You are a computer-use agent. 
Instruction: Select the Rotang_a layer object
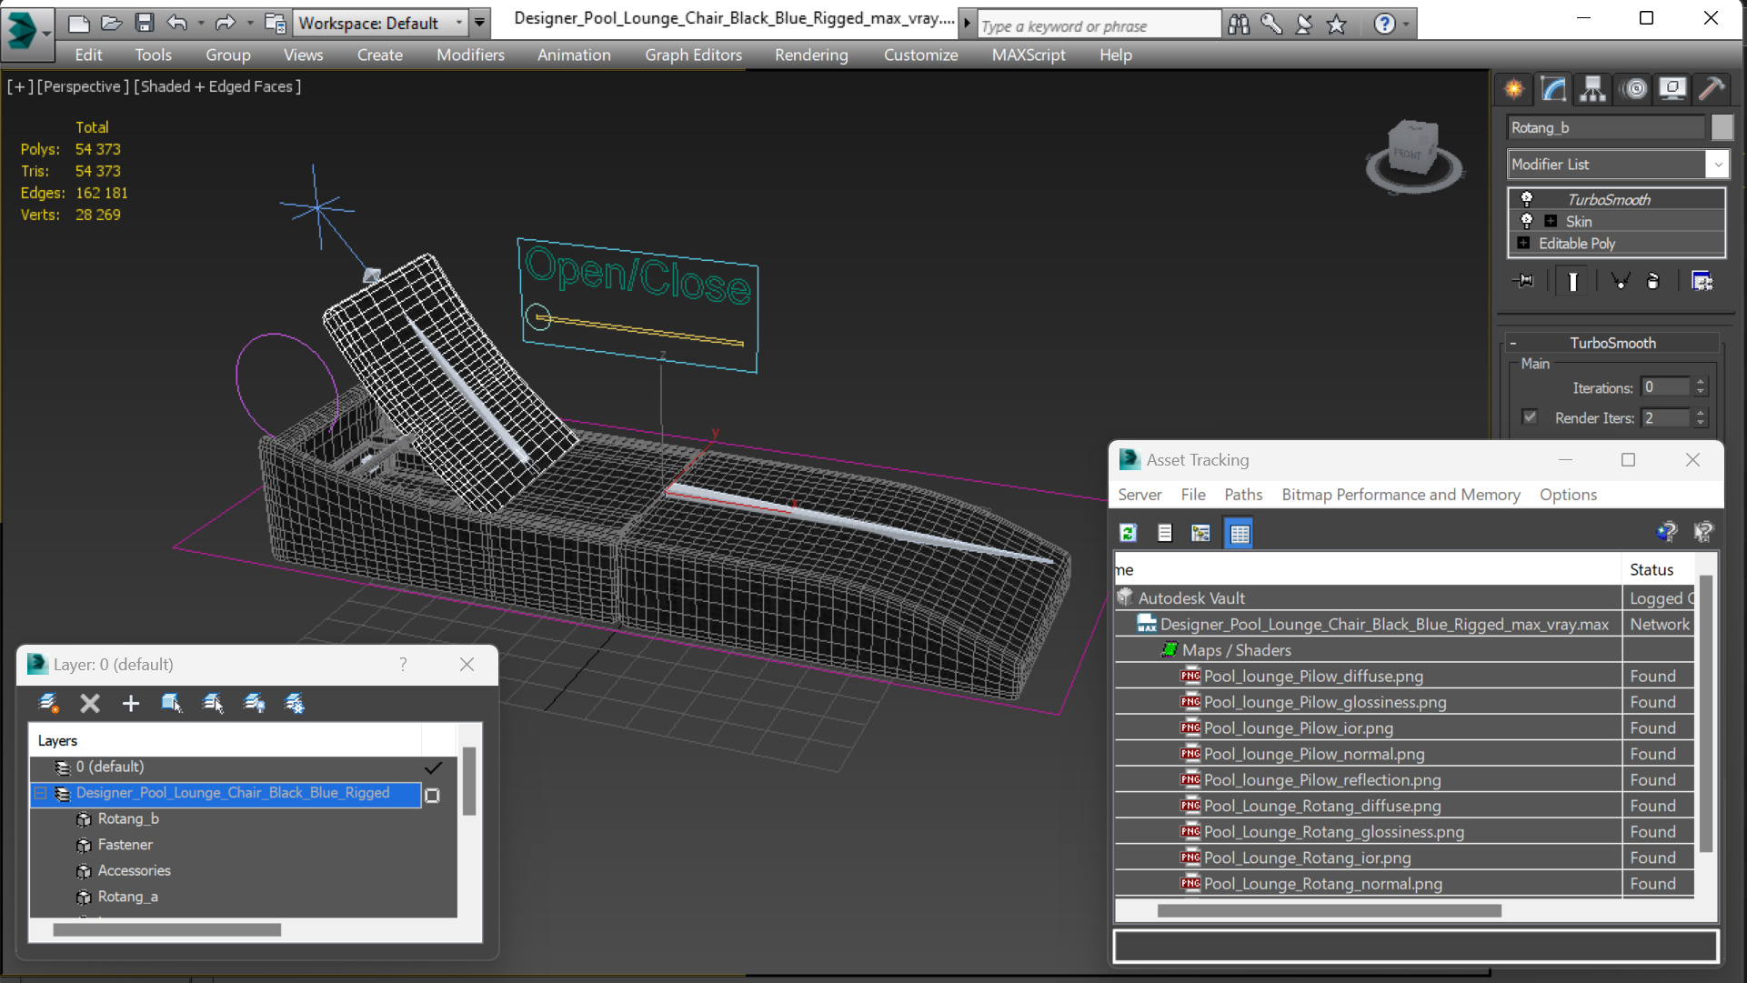coord(127,897)
